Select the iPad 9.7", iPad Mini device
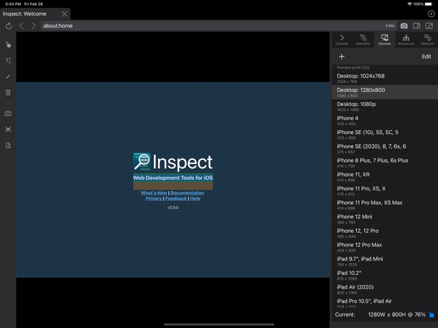This screenshot has height=328, width=438. click(x=385, y=261)
